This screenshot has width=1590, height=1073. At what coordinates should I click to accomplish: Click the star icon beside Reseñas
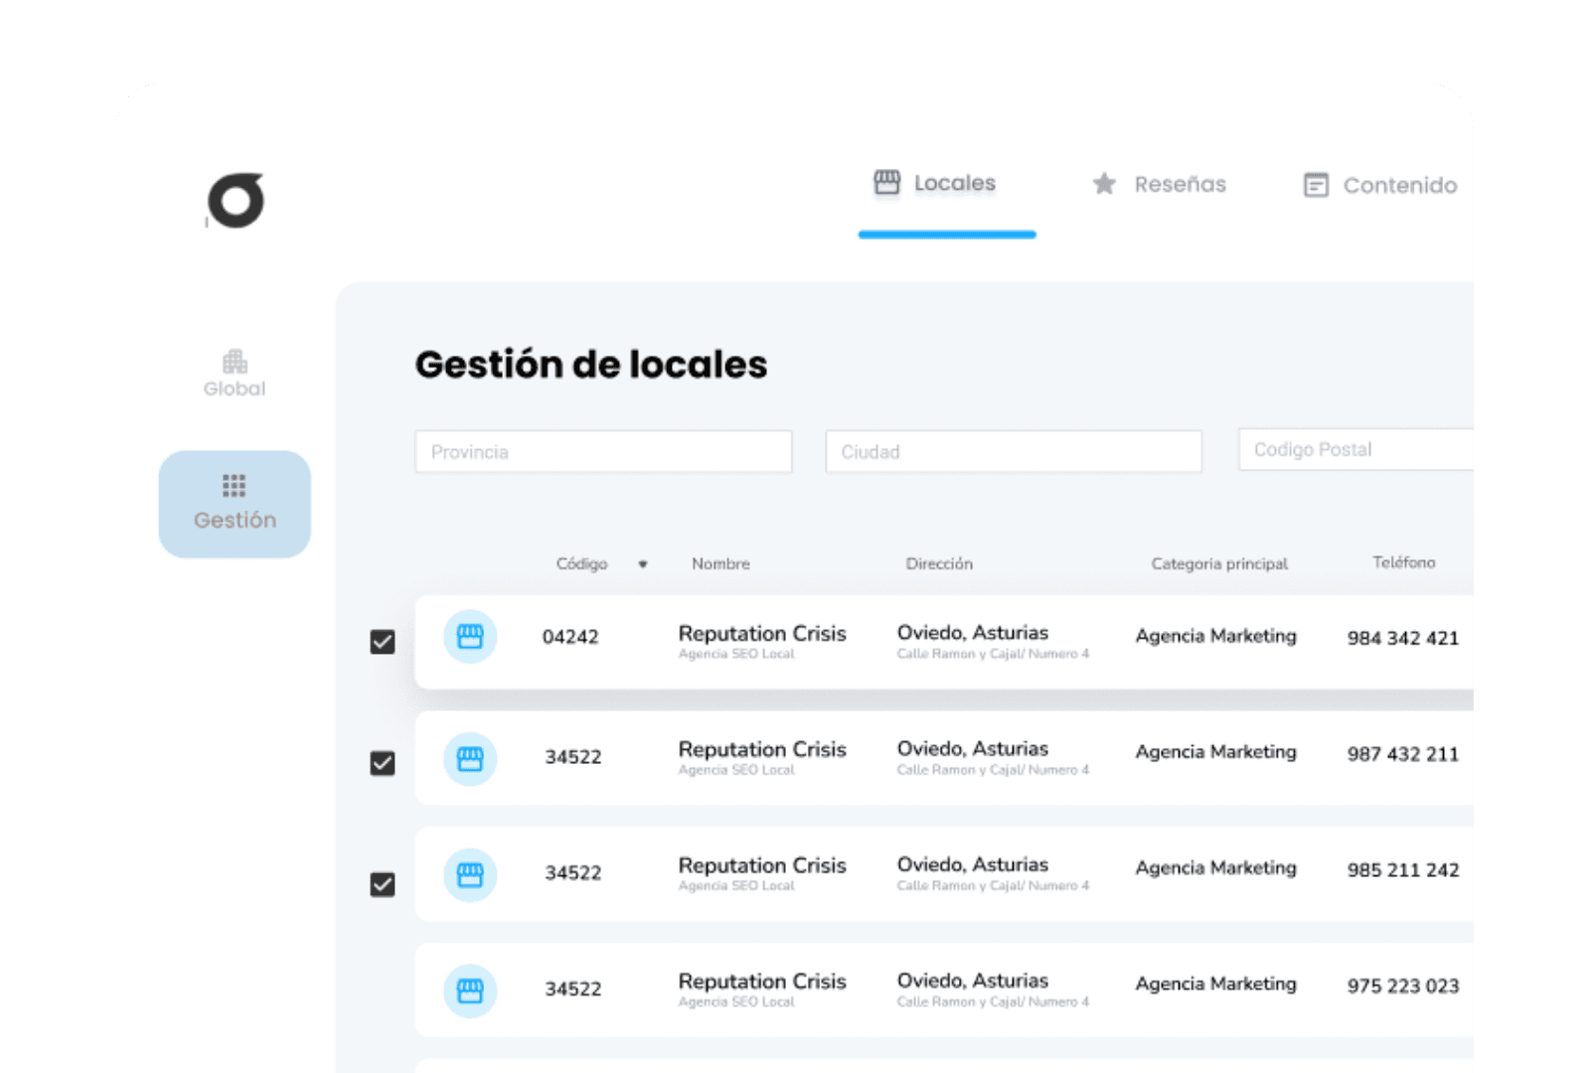pos(1104,184)
